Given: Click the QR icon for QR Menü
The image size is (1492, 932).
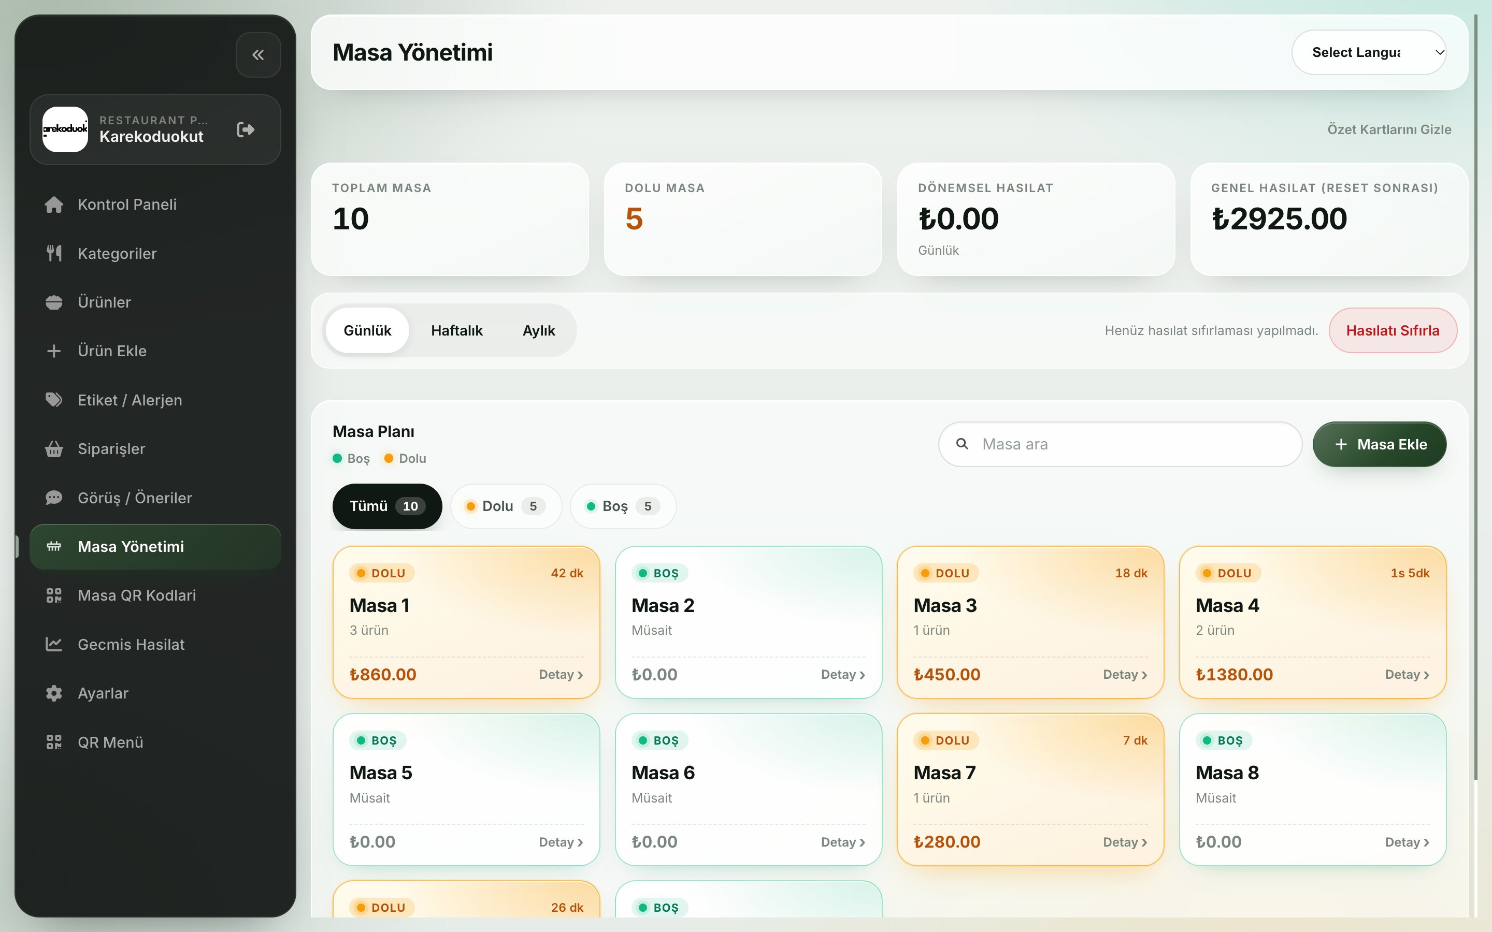Looking at the screenshot, I should (54, 742).
